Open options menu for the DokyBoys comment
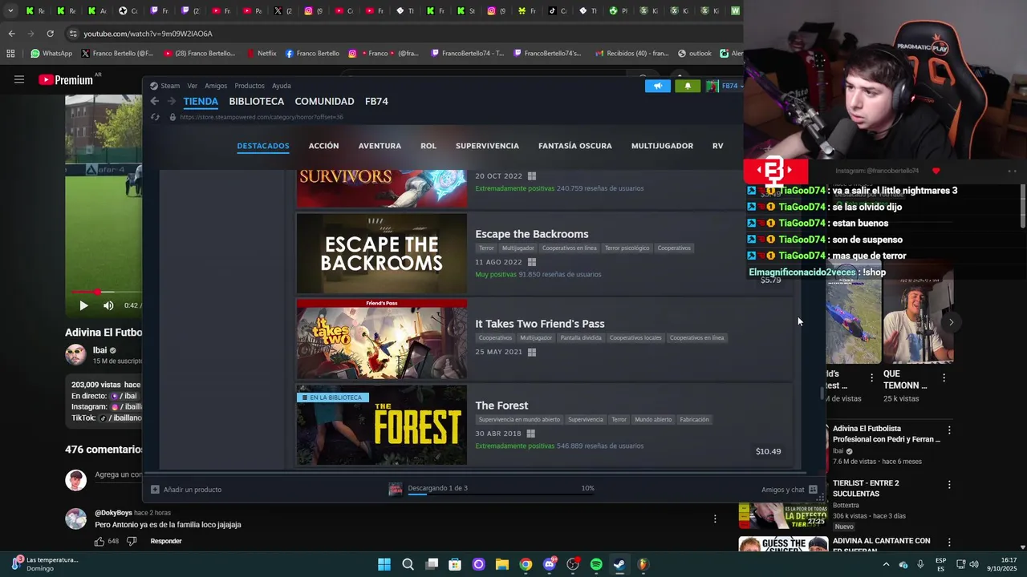The height and width of the screenshot is (577, 1027). click(x=715, y=518)
